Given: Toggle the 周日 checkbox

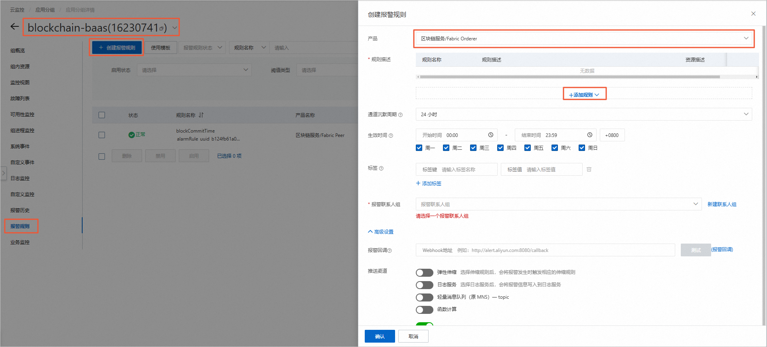Looking at the screenshot, I should point(582,148).
